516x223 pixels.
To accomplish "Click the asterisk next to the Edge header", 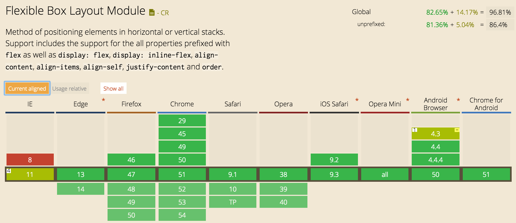I will [103, 100].
